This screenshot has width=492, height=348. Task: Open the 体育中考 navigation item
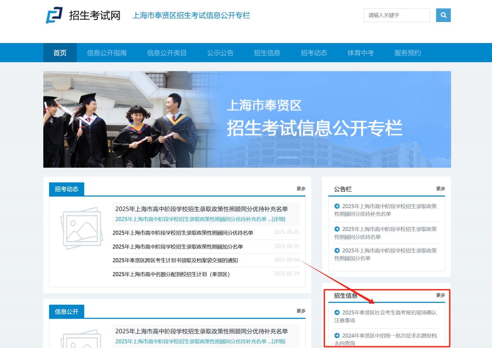(360, 53)
